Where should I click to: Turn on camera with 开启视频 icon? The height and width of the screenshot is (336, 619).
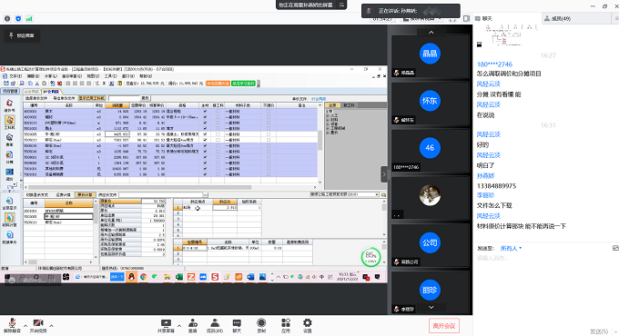pos(38,326)
